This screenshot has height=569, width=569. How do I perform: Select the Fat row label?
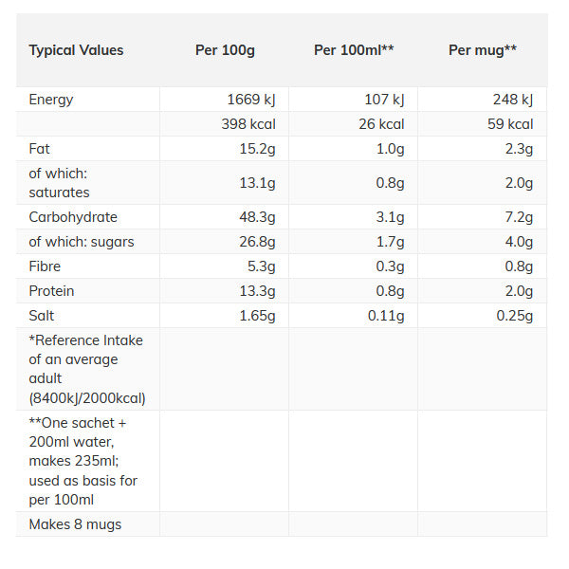(x=40, y=149)
